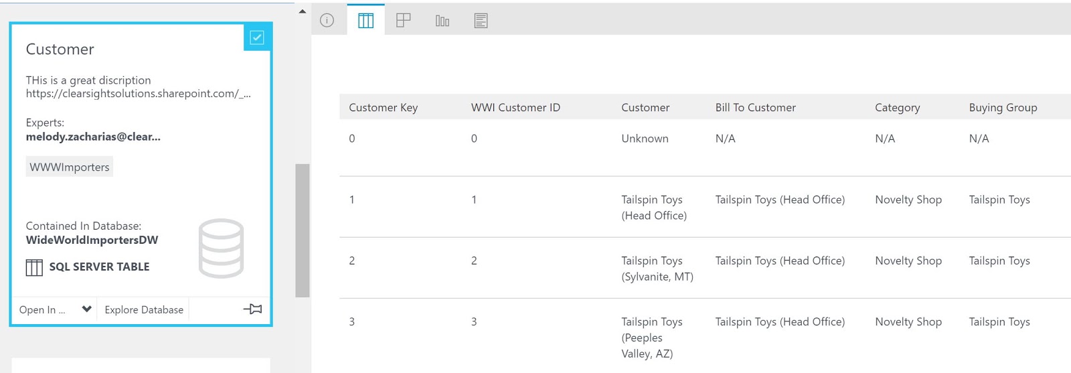Click the Buying Group column header
The height and width of the screenshot is (373, 1071).
tap(1003, 107)
